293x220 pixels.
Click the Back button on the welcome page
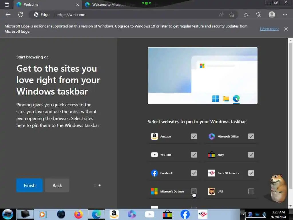pyautogui.click(x=57, y=185)
